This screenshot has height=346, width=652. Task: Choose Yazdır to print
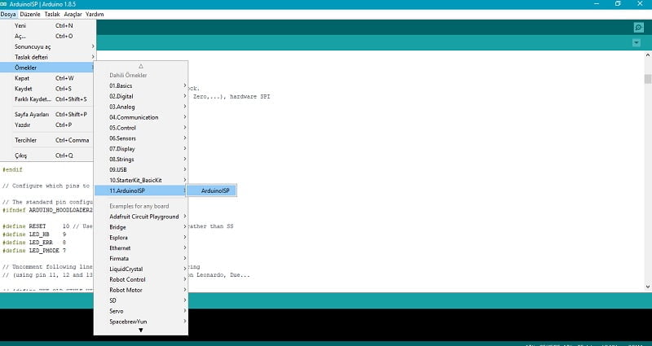pos(48,125)
